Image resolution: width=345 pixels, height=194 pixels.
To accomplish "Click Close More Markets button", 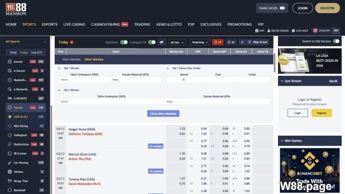I will pos(163,114).
